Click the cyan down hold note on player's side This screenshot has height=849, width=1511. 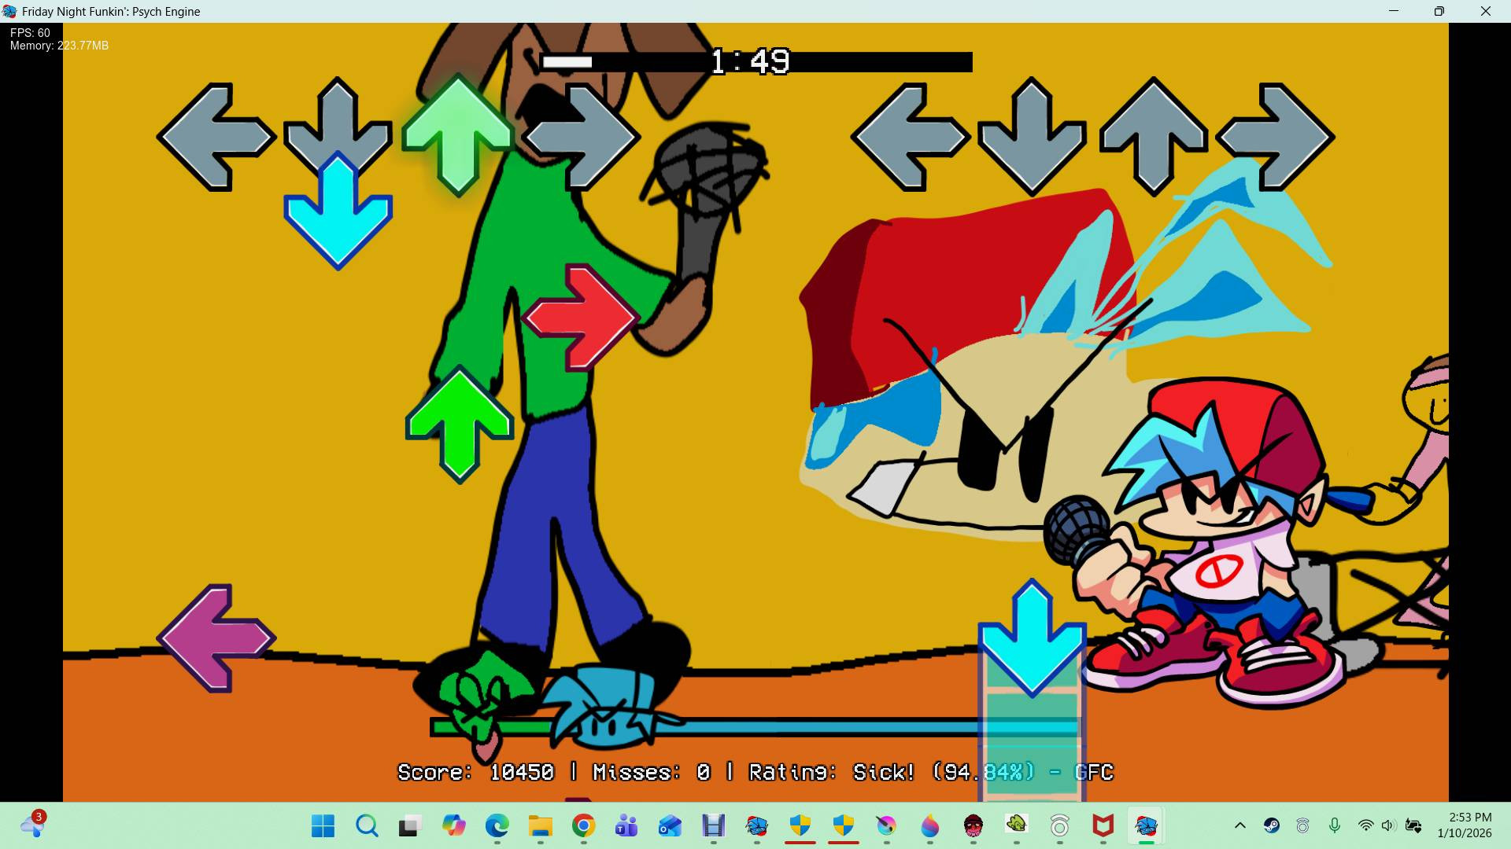point(1032,638)
